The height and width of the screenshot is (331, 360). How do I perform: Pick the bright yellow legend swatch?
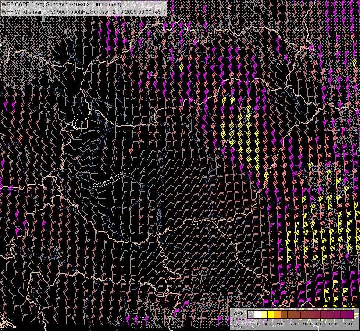(271, 315)
